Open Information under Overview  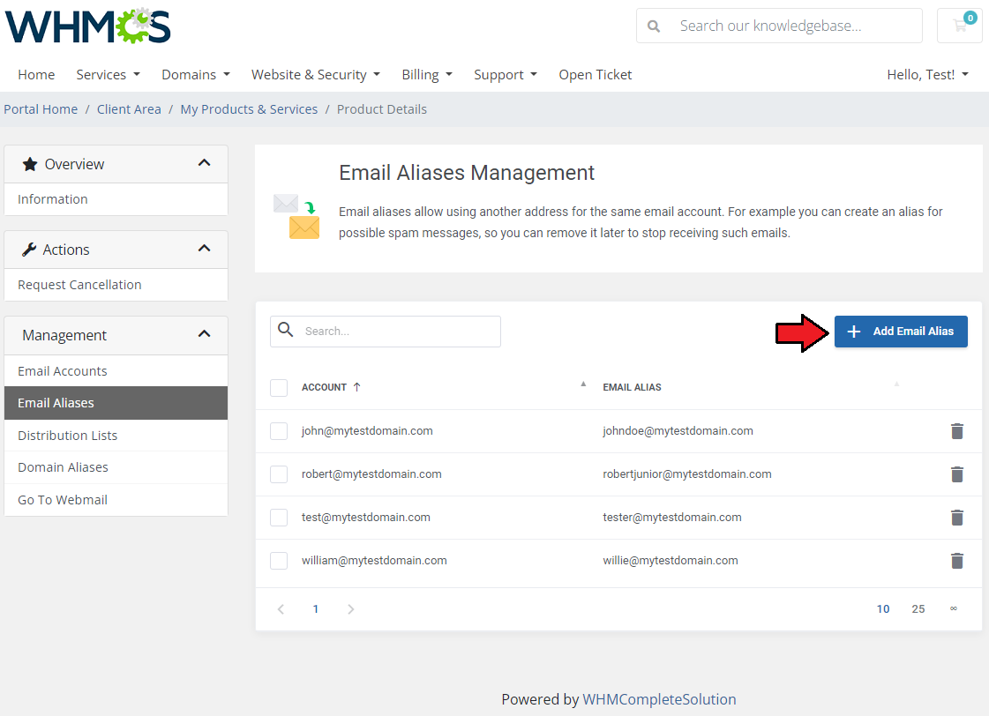pos(116,199)
